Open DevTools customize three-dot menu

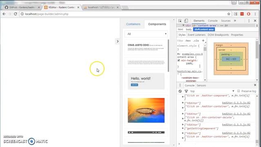(249, 21)
